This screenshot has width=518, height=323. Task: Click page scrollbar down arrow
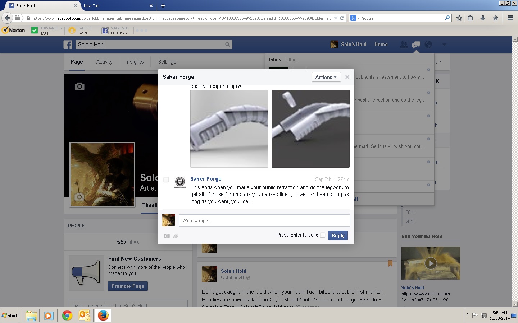pos(515,304)
